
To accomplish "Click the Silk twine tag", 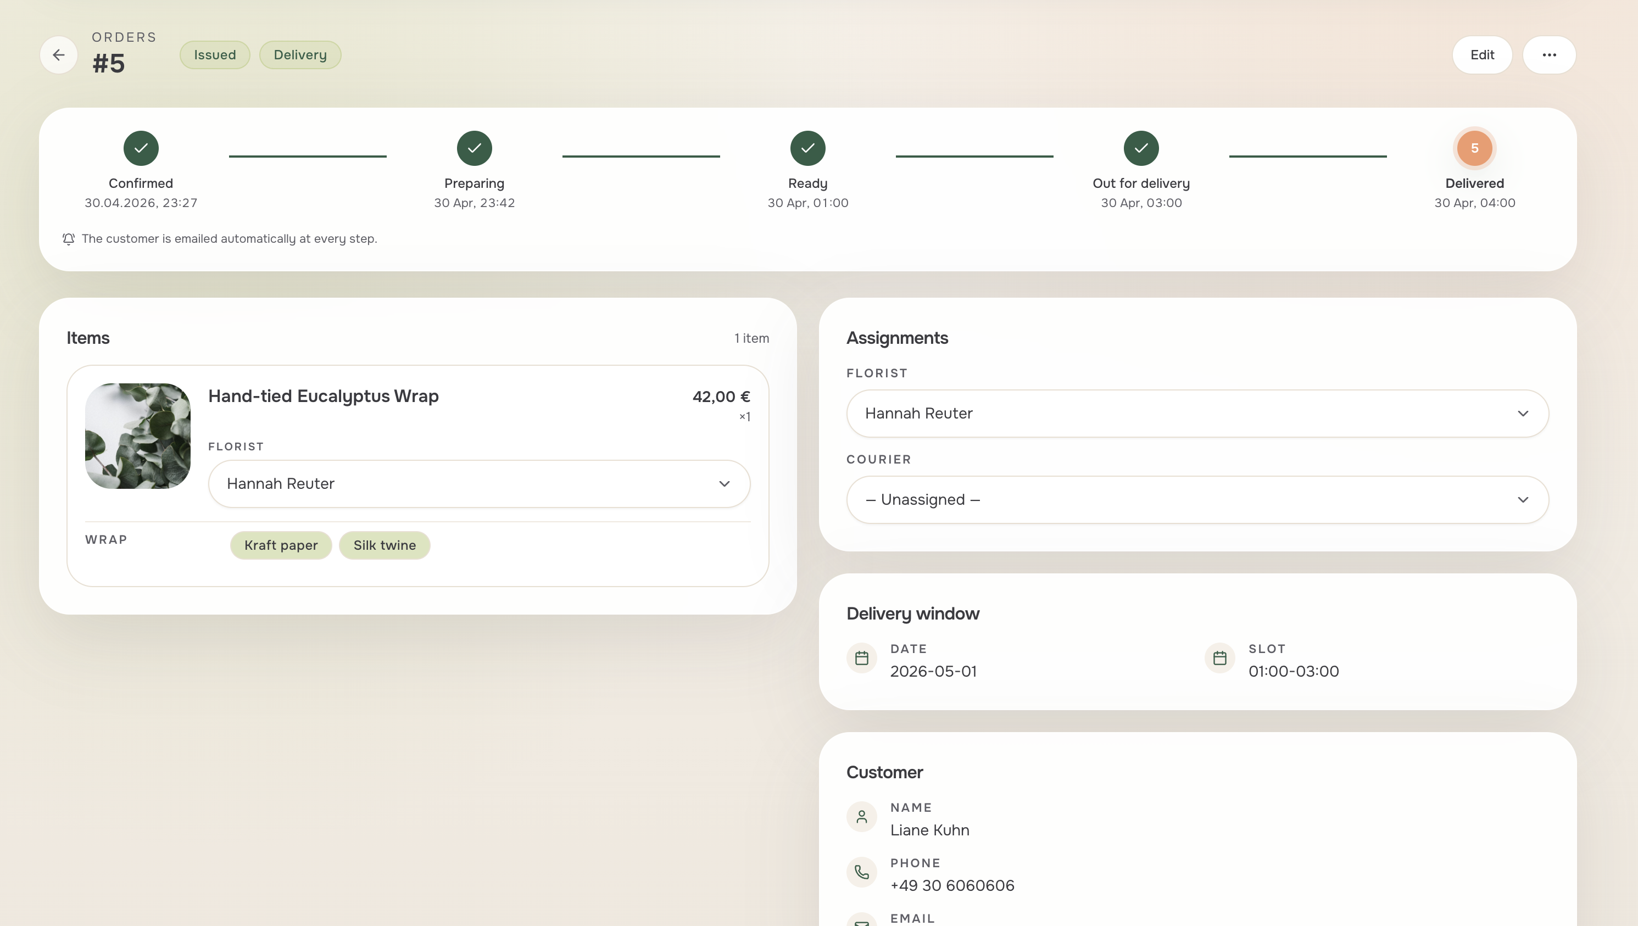I will (x=385, y=545).
